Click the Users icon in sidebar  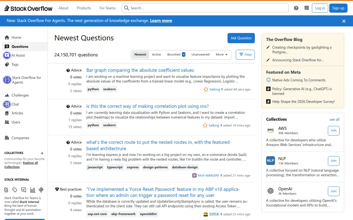click(x=7, y=122)
